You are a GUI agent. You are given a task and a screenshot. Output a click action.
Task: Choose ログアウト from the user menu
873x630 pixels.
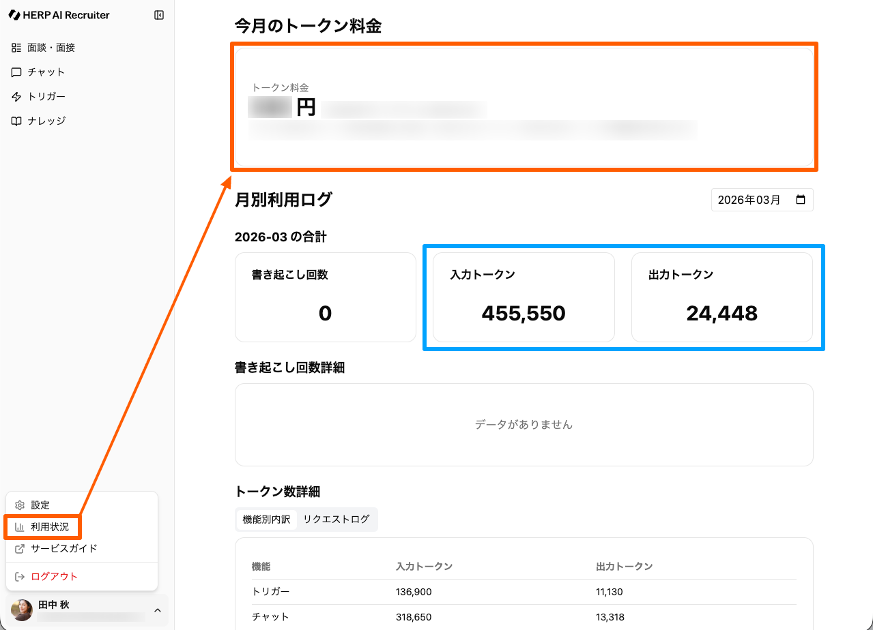coord(55,577)
